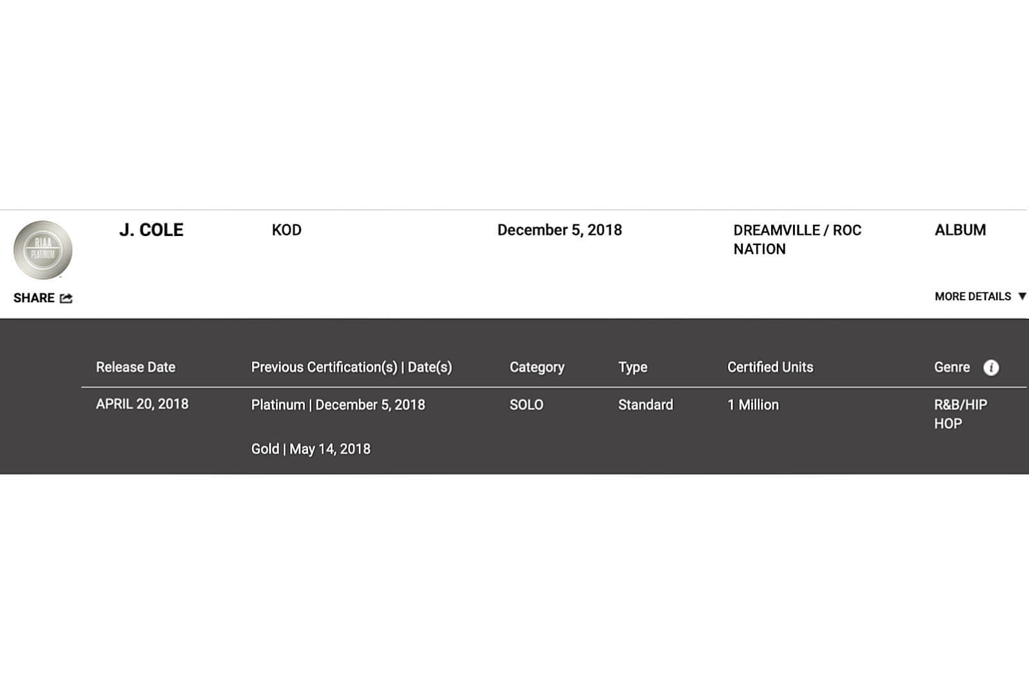
Task: Click the SHARE label
Action: [x=34, y=298]
